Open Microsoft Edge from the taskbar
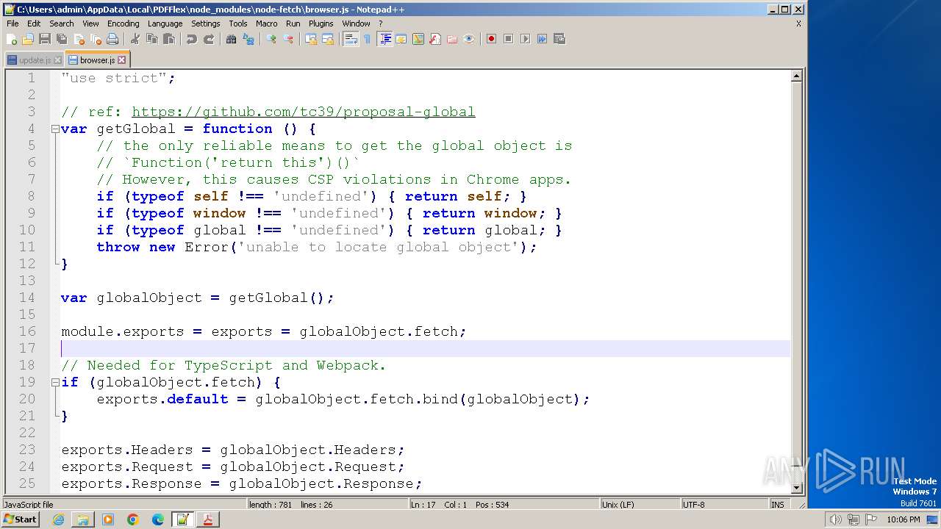The image size is (941, 529). [x=158, y=519]
